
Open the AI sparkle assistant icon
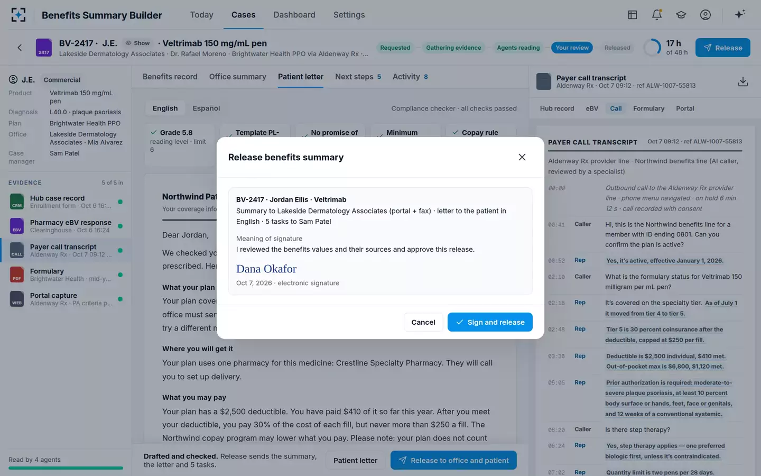pyautogui.click(x=740, y=14)
